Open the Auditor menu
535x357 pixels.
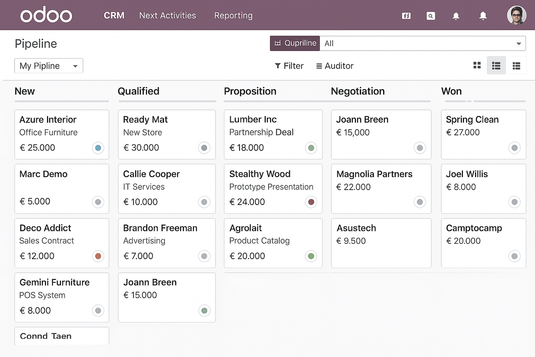coord(335,66)
